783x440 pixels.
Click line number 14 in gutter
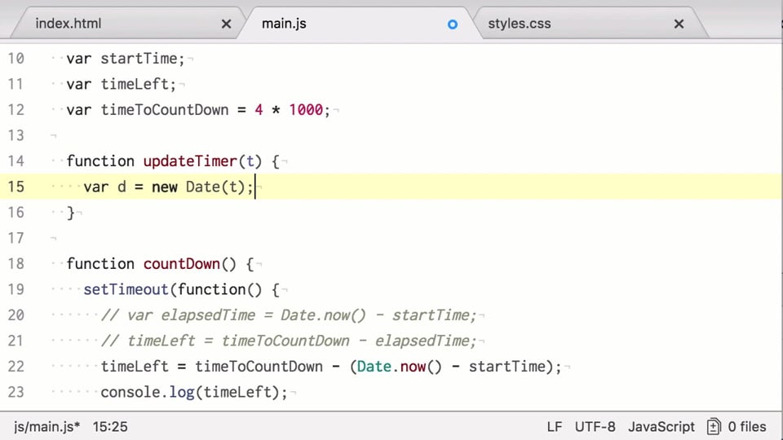[15, 161]
